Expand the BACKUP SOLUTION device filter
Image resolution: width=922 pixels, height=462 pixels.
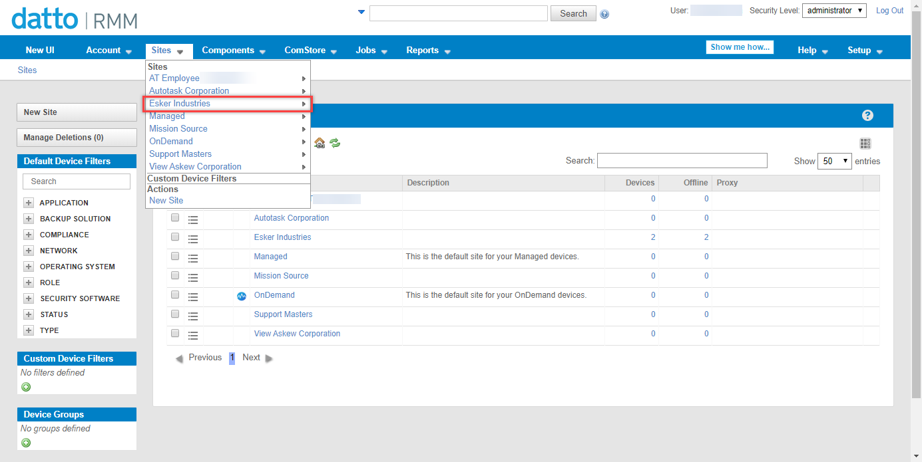tap(29, 219)
